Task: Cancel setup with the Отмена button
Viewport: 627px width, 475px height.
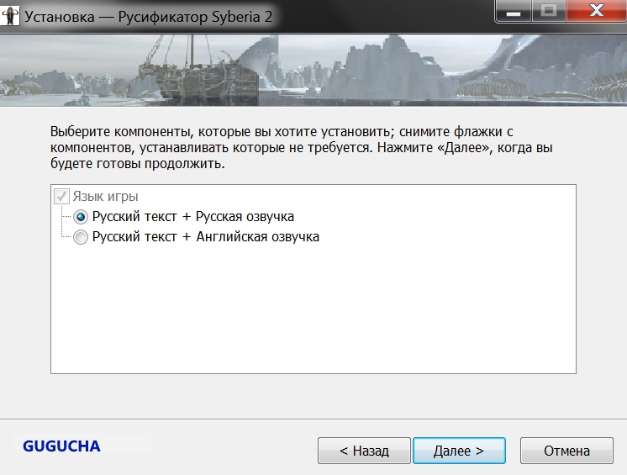Action: [566, 451]
